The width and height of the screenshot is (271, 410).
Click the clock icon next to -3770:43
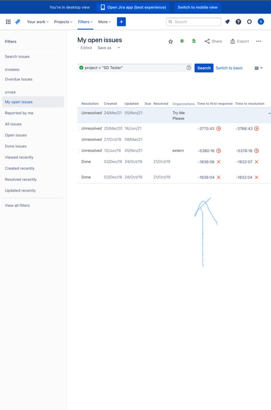[x=219, y=128]
